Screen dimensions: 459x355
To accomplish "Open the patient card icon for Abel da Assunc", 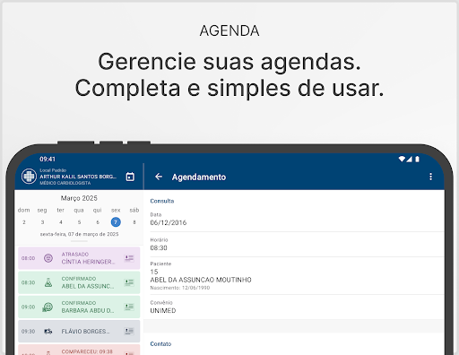I will (x=129, y=282).
